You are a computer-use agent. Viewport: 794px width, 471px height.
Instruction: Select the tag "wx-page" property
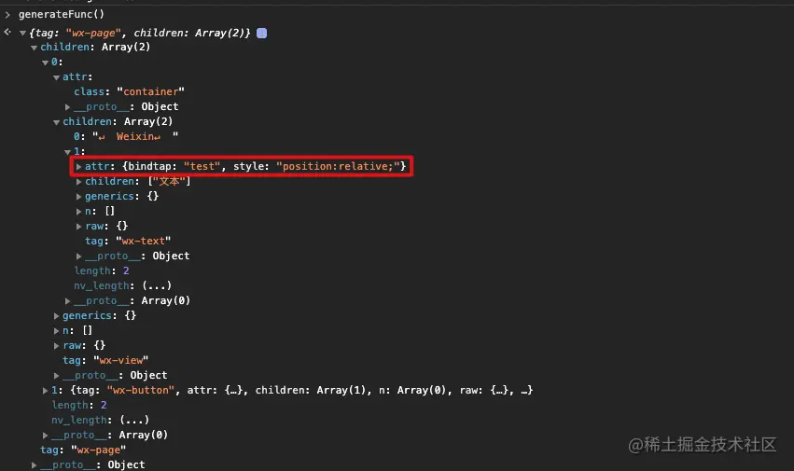[83, 450]
